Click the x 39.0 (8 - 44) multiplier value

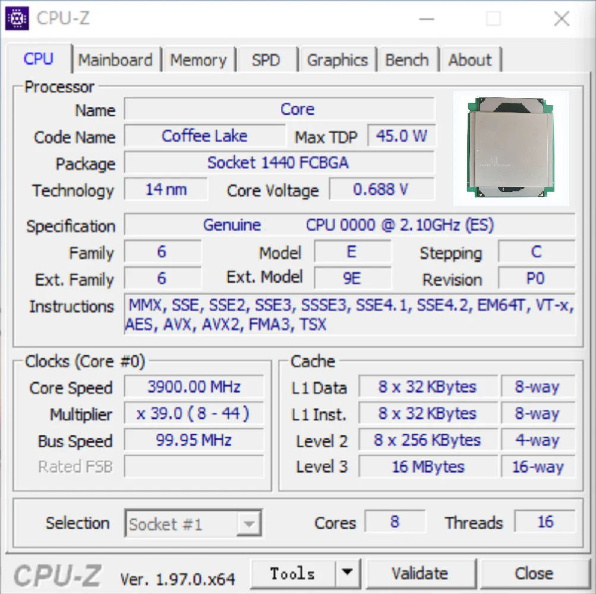(x=194, y=413)
